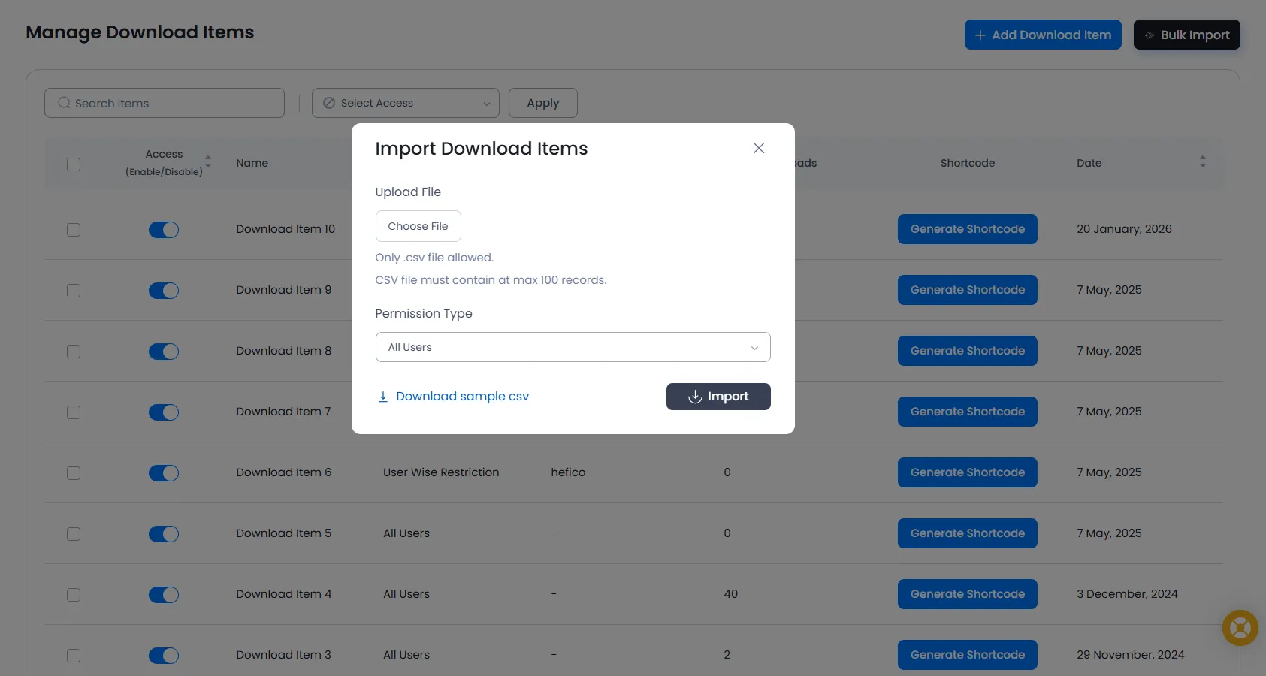Check the select-all checkbox in the table header

[x=73, y=164]
